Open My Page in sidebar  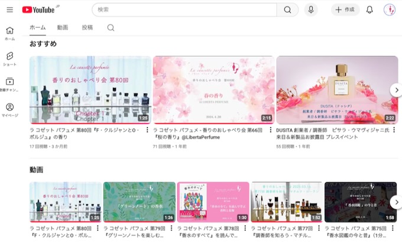point(9,110)
